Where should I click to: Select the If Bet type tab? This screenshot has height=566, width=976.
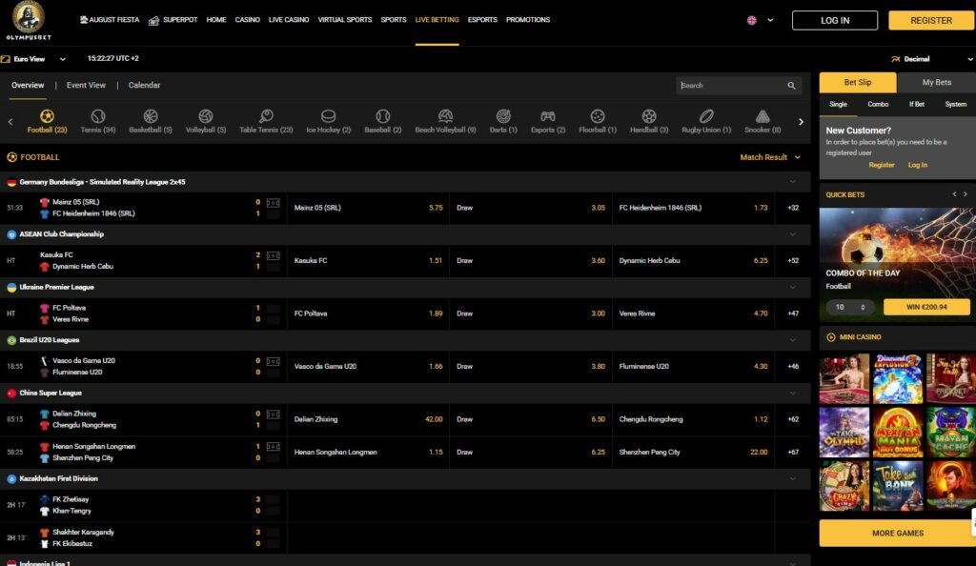point(916,105)
